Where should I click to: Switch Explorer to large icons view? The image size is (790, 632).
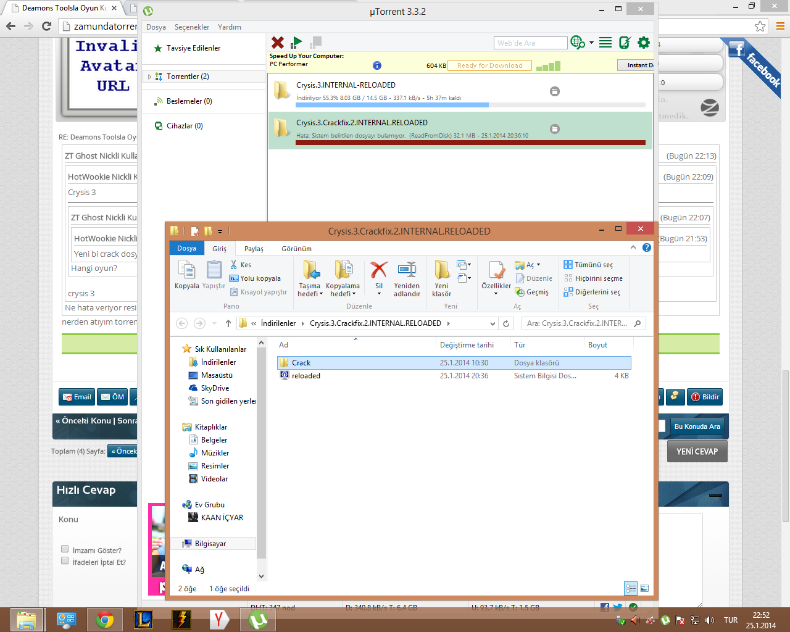point(644,588)
